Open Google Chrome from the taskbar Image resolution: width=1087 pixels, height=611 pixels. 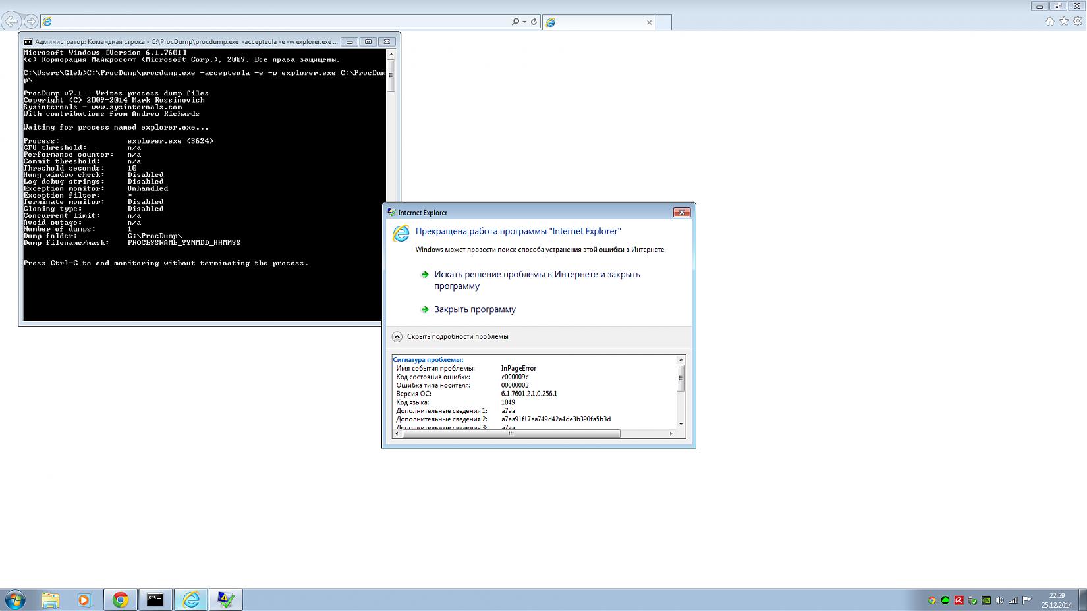point(121,600)
